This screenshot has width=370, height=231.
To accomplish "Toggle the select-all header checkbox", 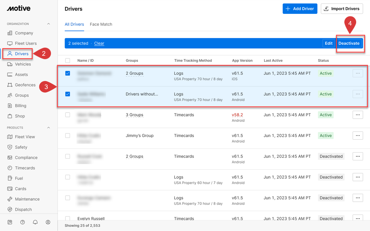I will coord(68,60).
